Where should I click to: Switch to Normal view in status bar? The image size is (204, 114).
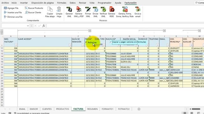(x=185, y=113)
